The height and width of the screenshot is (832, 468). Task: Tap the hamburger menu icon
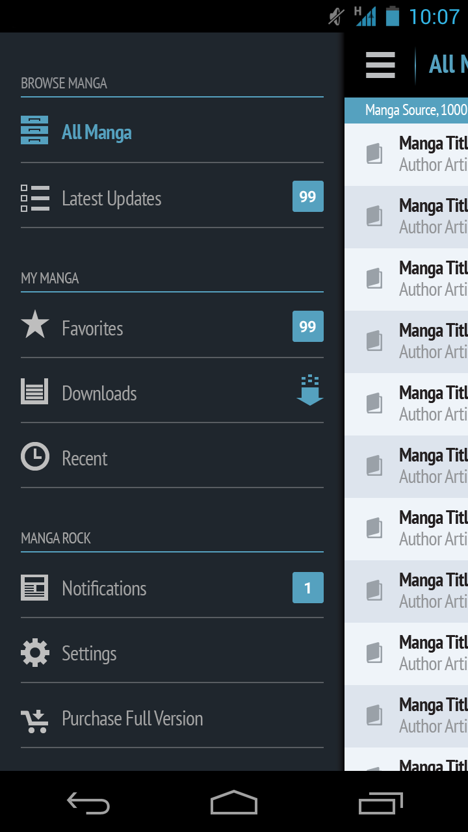tap(380, 65)
